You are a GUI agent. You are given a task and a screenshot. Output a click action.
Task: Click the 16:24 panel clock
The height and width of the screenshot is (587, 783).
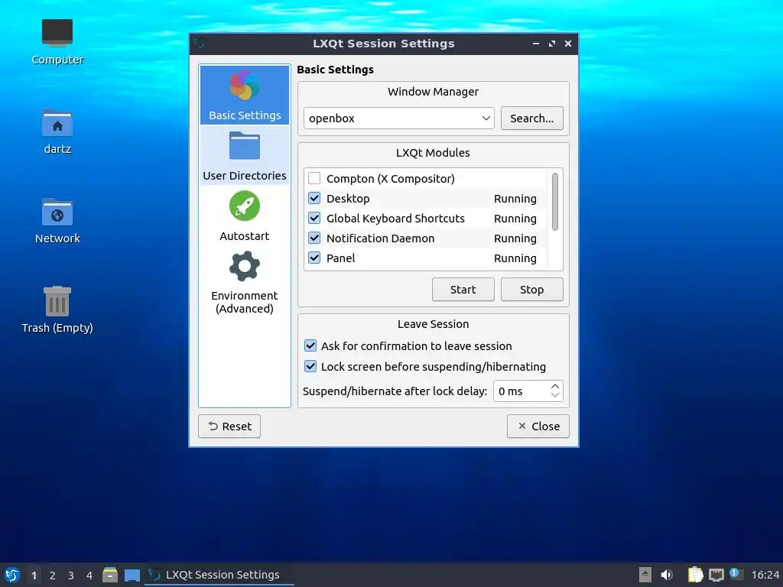(765, 575)
